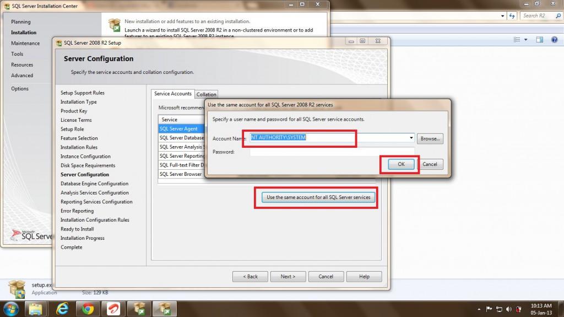Open Windows Explorer from the taskbar

36,309
